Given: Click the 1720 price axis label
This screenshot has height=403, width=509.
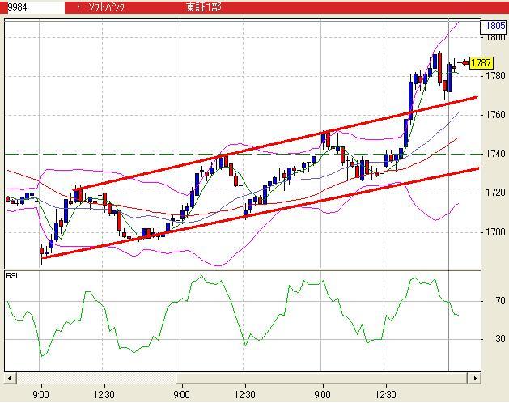Looking at the screenshot, I should tap(495, 193).
